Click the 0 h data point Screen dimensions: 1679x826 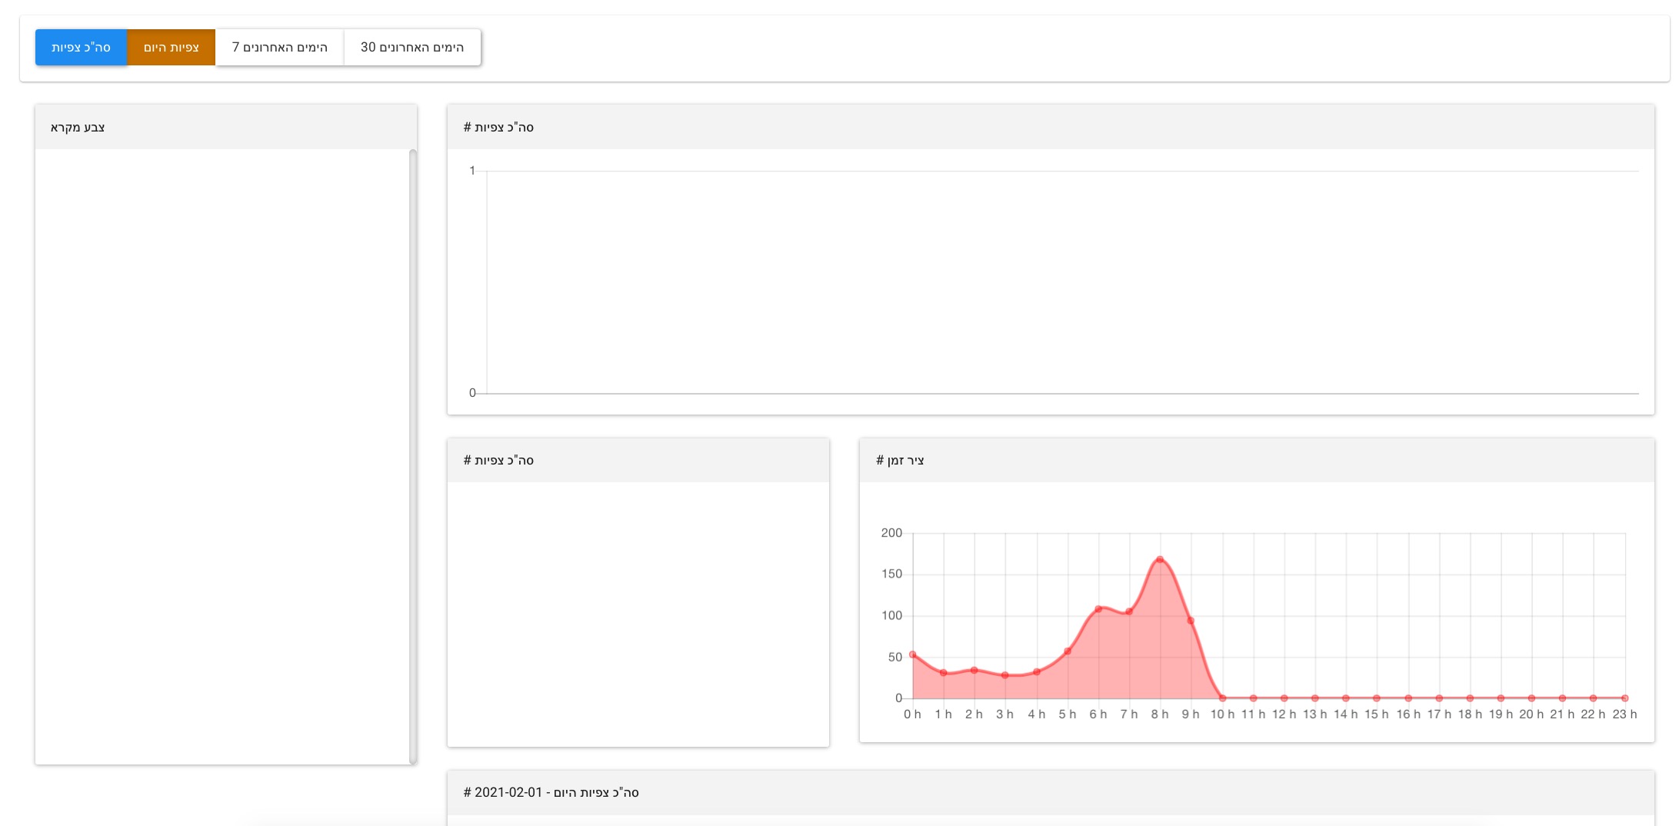(913, 654)
